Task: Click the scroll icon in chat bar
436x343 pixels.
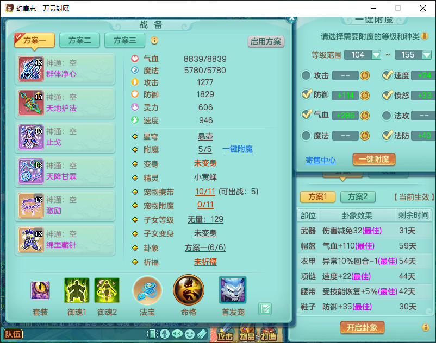Action: 202,334
